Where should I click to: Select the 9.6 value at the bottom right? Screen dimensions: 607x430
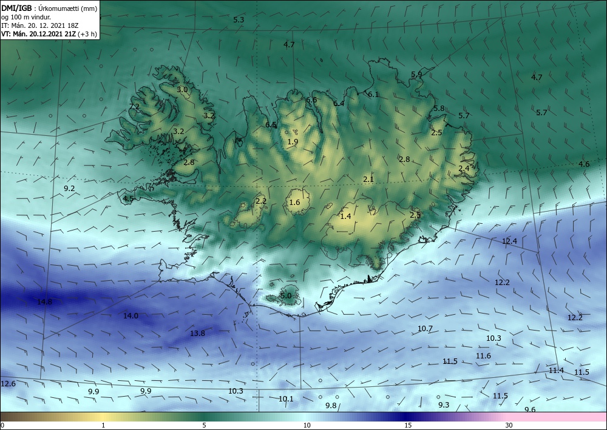[530, 409]
